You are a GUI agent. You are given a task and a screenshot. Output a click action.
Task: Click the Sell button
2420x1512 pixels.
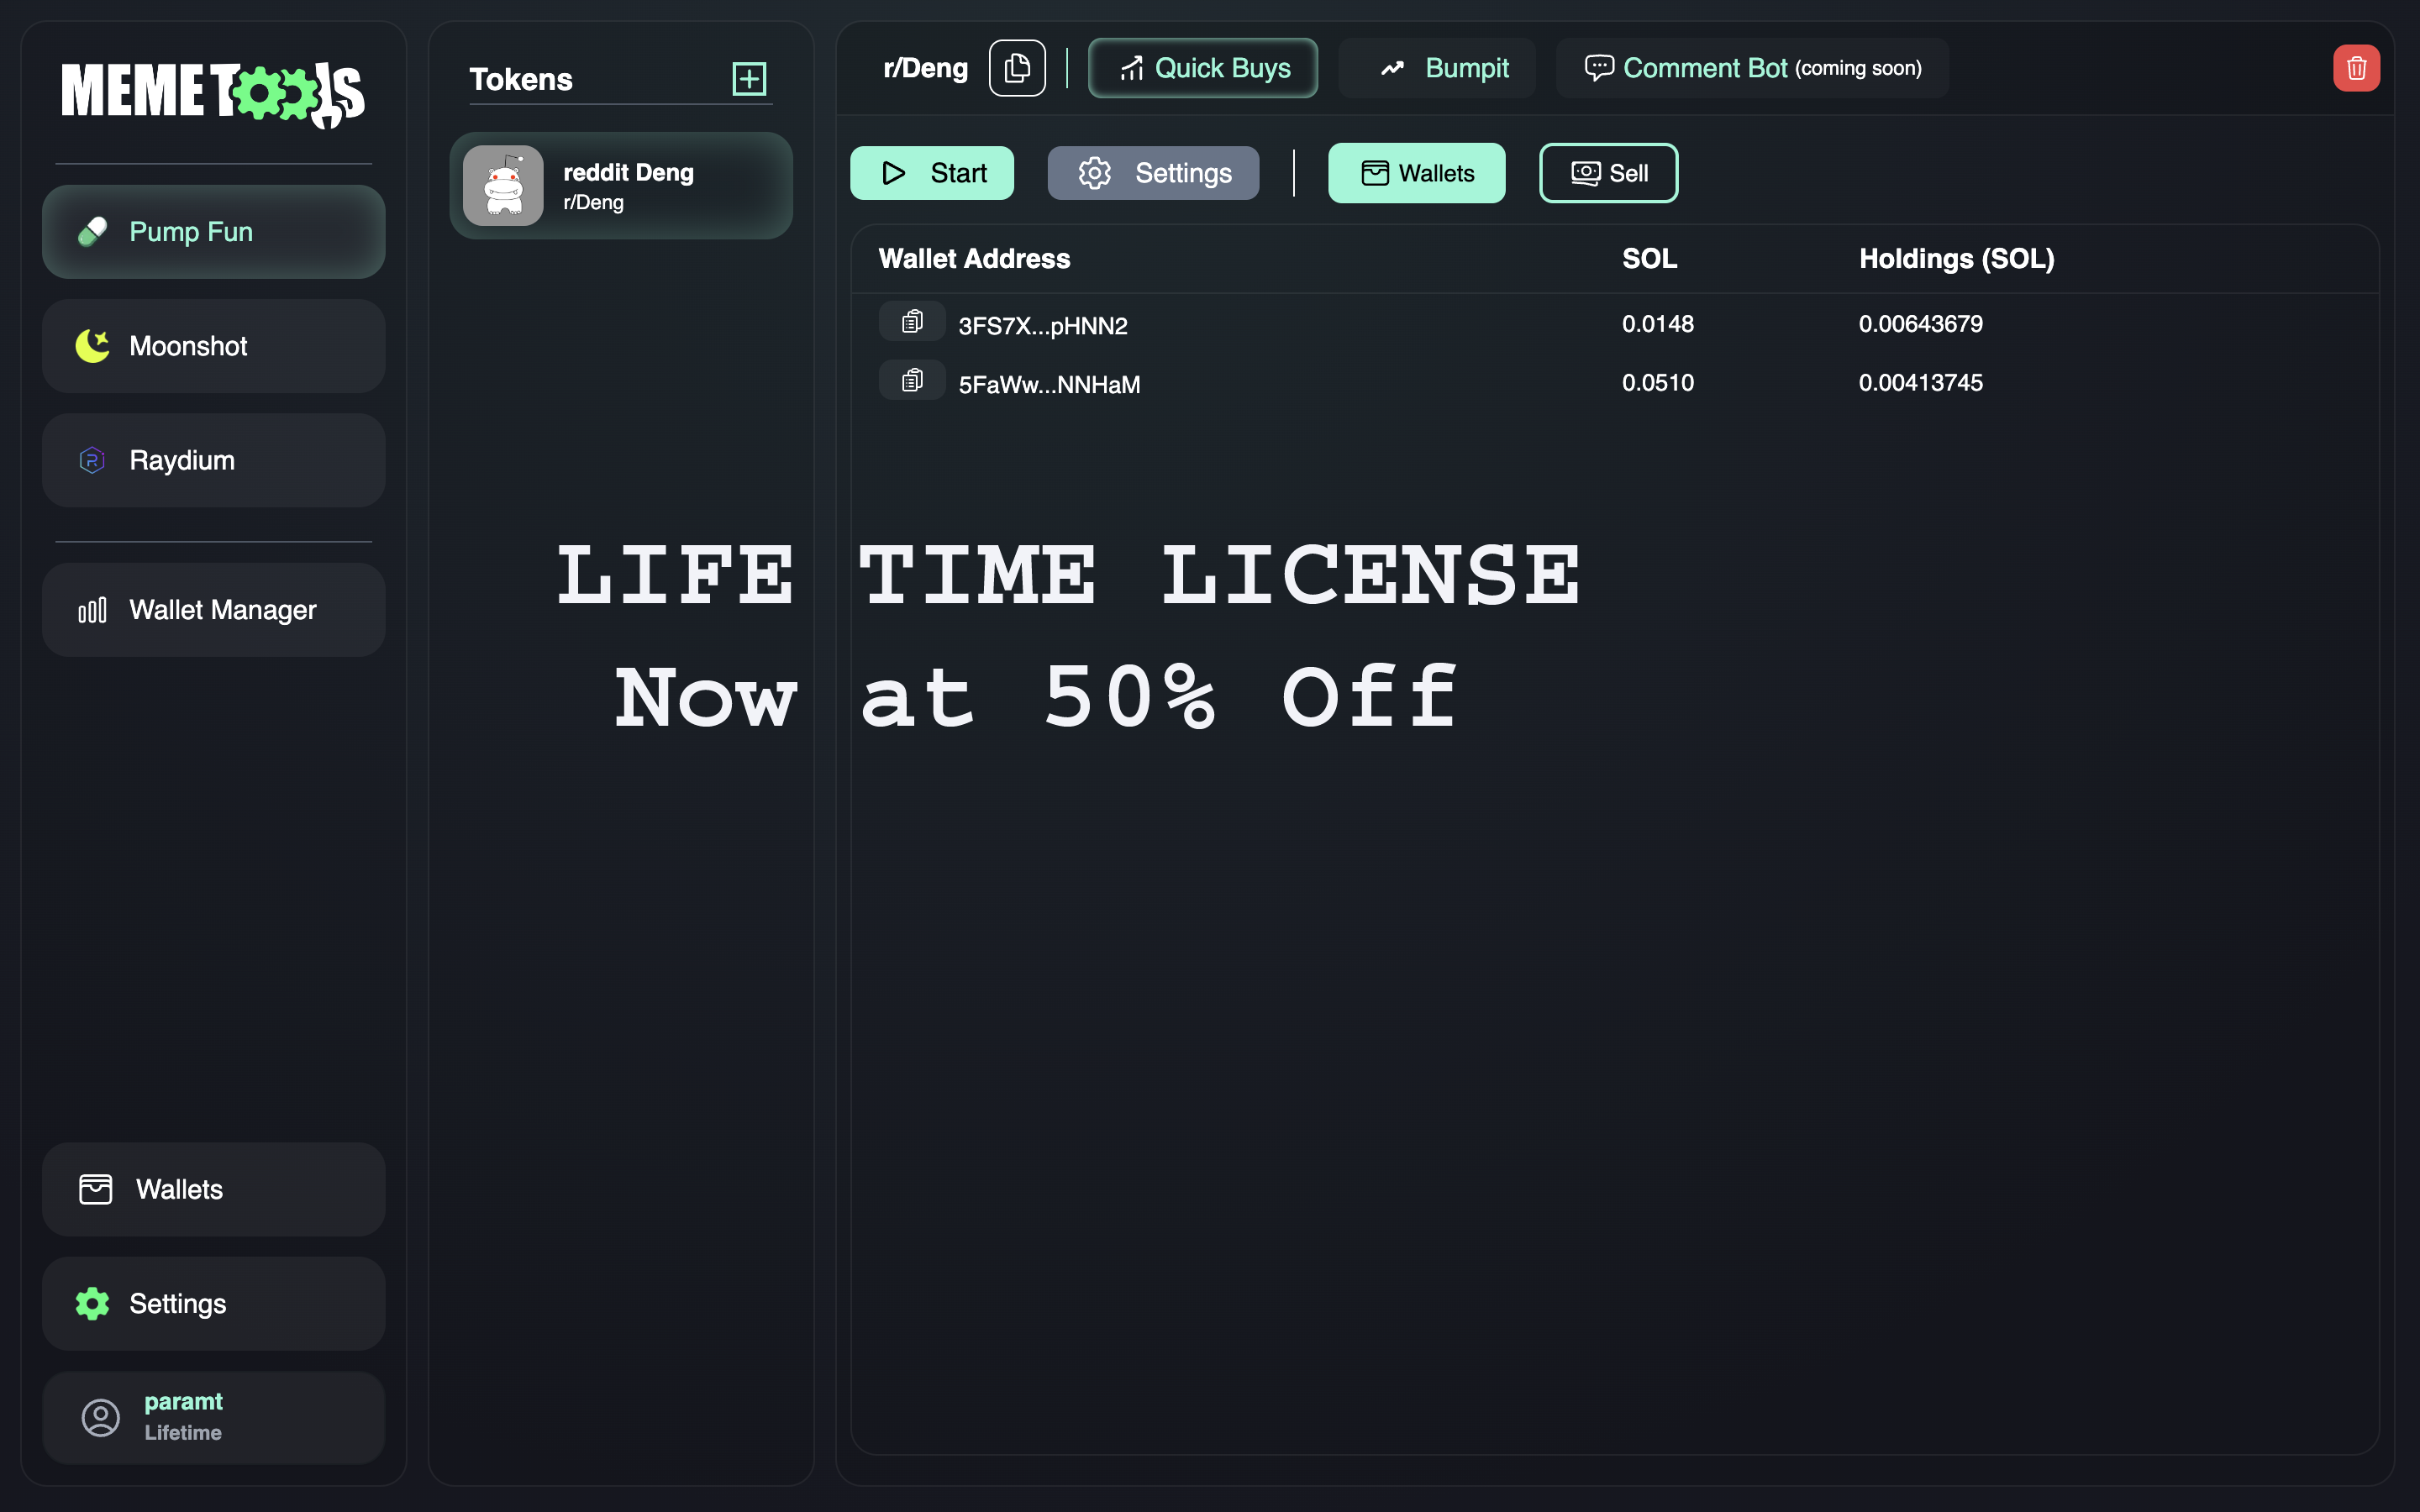click(x=1608, y=173)
